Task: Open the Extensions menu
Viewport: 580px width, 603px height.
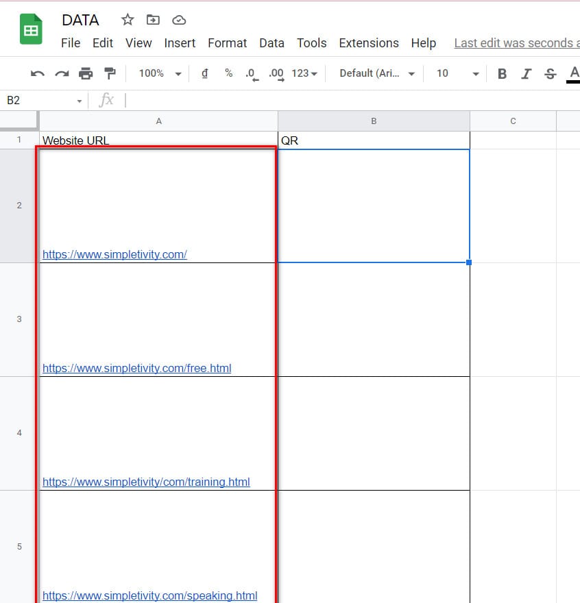Action: [369, 42]
